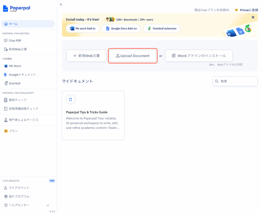Click the 検索 search field
The width and height of the screenshot is (261, 214).
[x=238, y=81]
